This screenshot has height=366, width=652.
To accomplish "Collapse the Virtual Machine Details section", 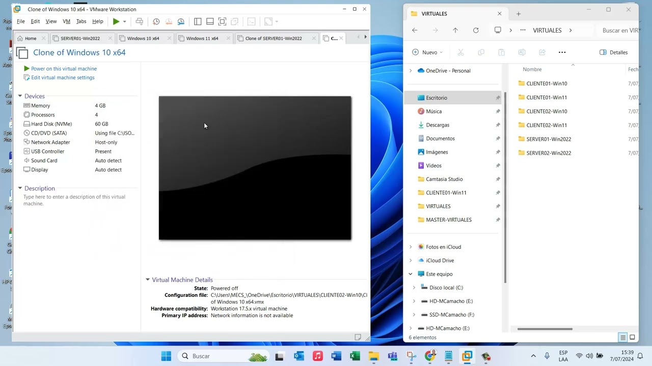I will point(148,280).
